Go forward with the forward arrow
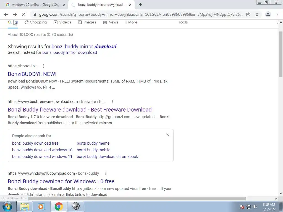The height and width of the screenshot is (212, 283). point(15,14)
